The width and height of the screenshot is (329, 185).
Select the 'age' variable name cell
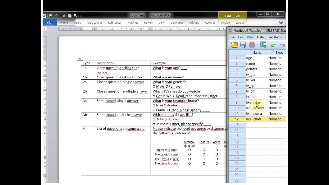tap(257, 58)
